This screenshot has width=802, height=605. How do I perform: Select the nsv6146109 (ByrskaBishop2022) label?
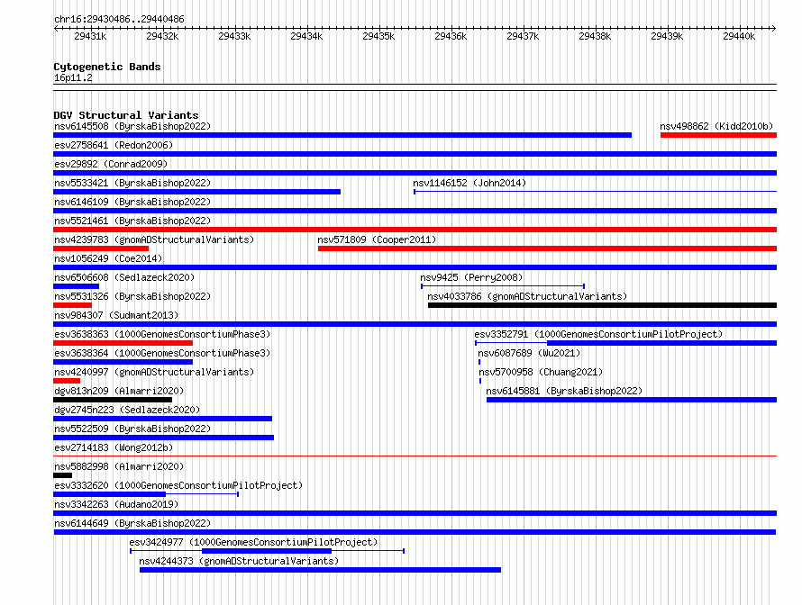coord(132,202)
